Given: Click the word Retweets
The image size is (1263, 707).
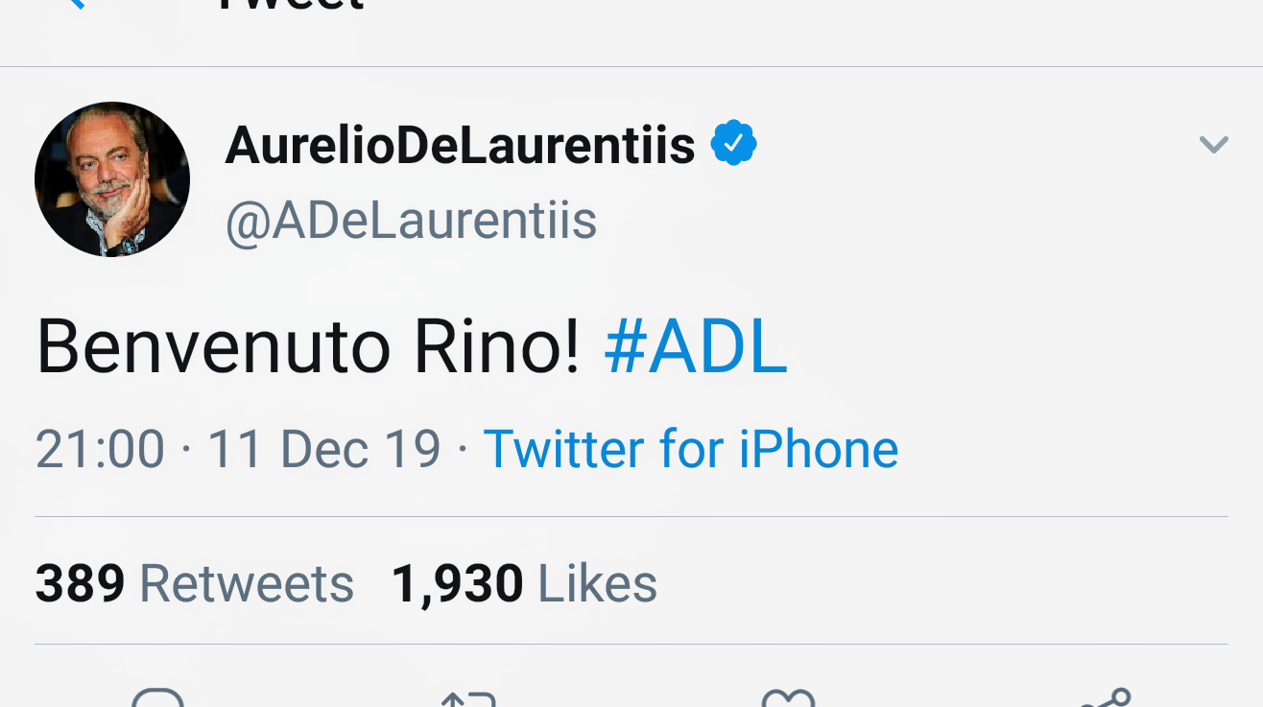Looking at the screenshot, I should coord(247,583).
